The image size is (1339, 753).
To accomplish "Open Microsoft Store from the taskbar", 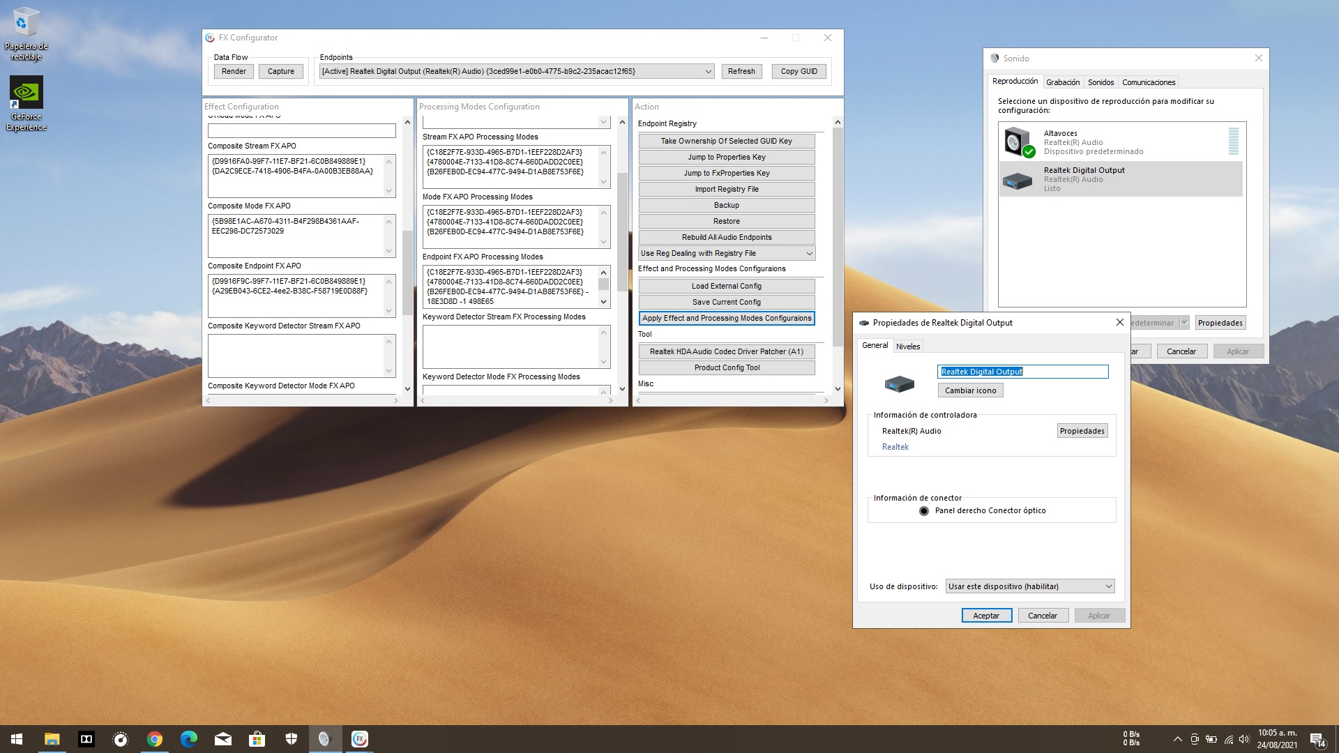I will pyautogui.click(x=257, y=739).
